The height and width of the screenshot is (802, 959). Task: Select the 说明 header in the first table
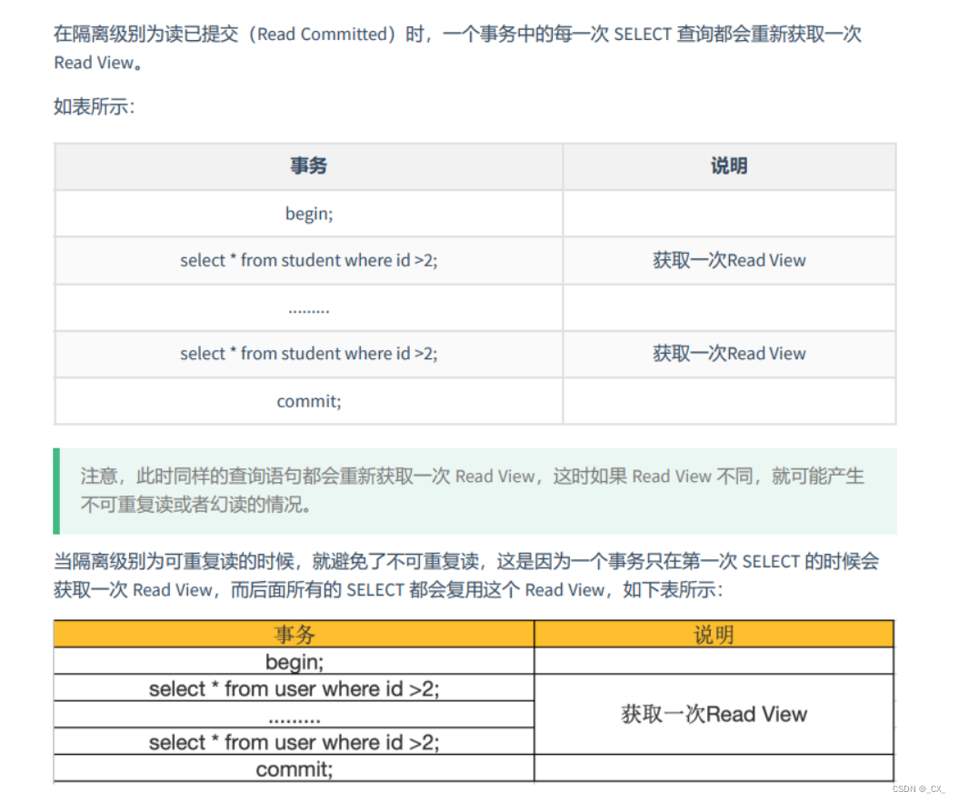(x=729, y=166)
